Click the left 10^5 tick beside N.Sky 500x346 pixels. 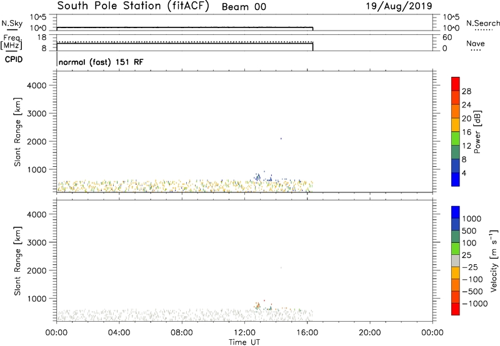pyautogui.click(x=39, y=17)
